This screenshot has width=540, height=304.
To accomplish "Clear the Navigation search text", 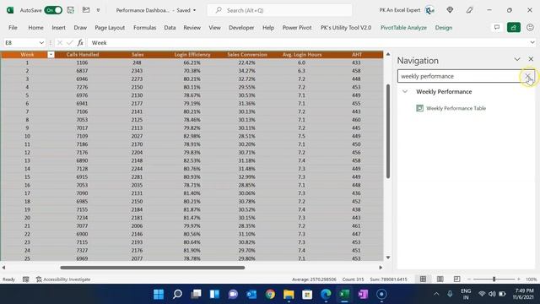I will pyautogui.click(x=527, y=76).
